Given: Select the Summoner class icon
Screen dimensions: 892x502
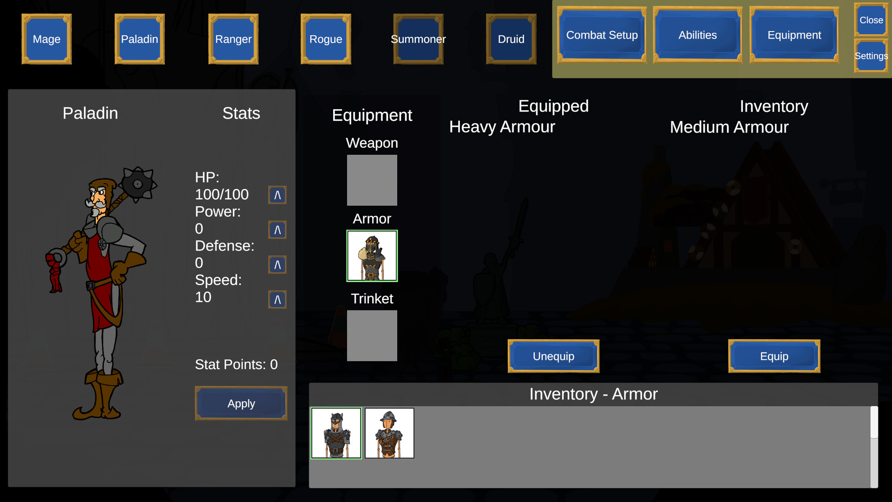Looking at the screenshot, I should pyautogui.click(x=418, y=39).
